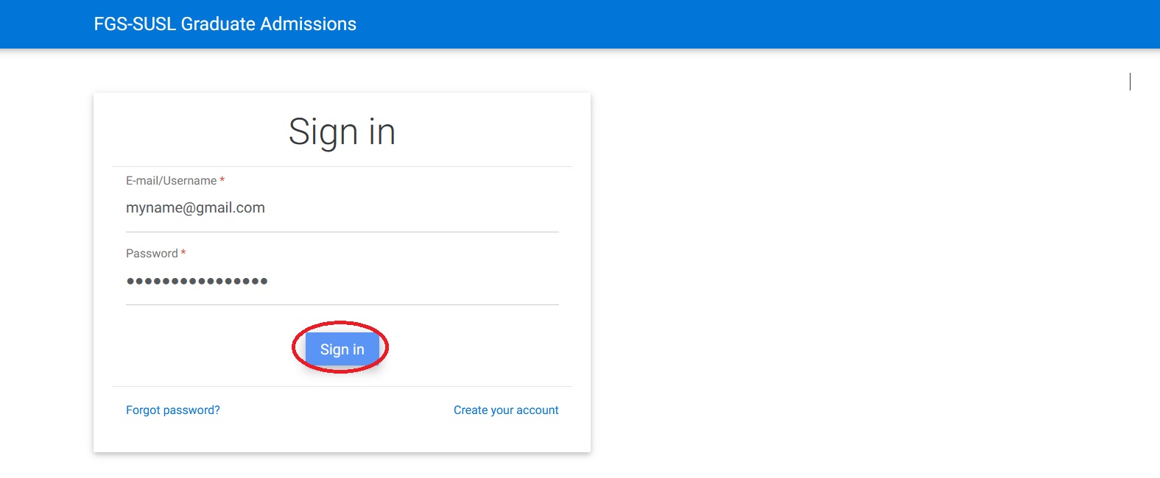Click the masked password dots

click(x=197, y=281)
